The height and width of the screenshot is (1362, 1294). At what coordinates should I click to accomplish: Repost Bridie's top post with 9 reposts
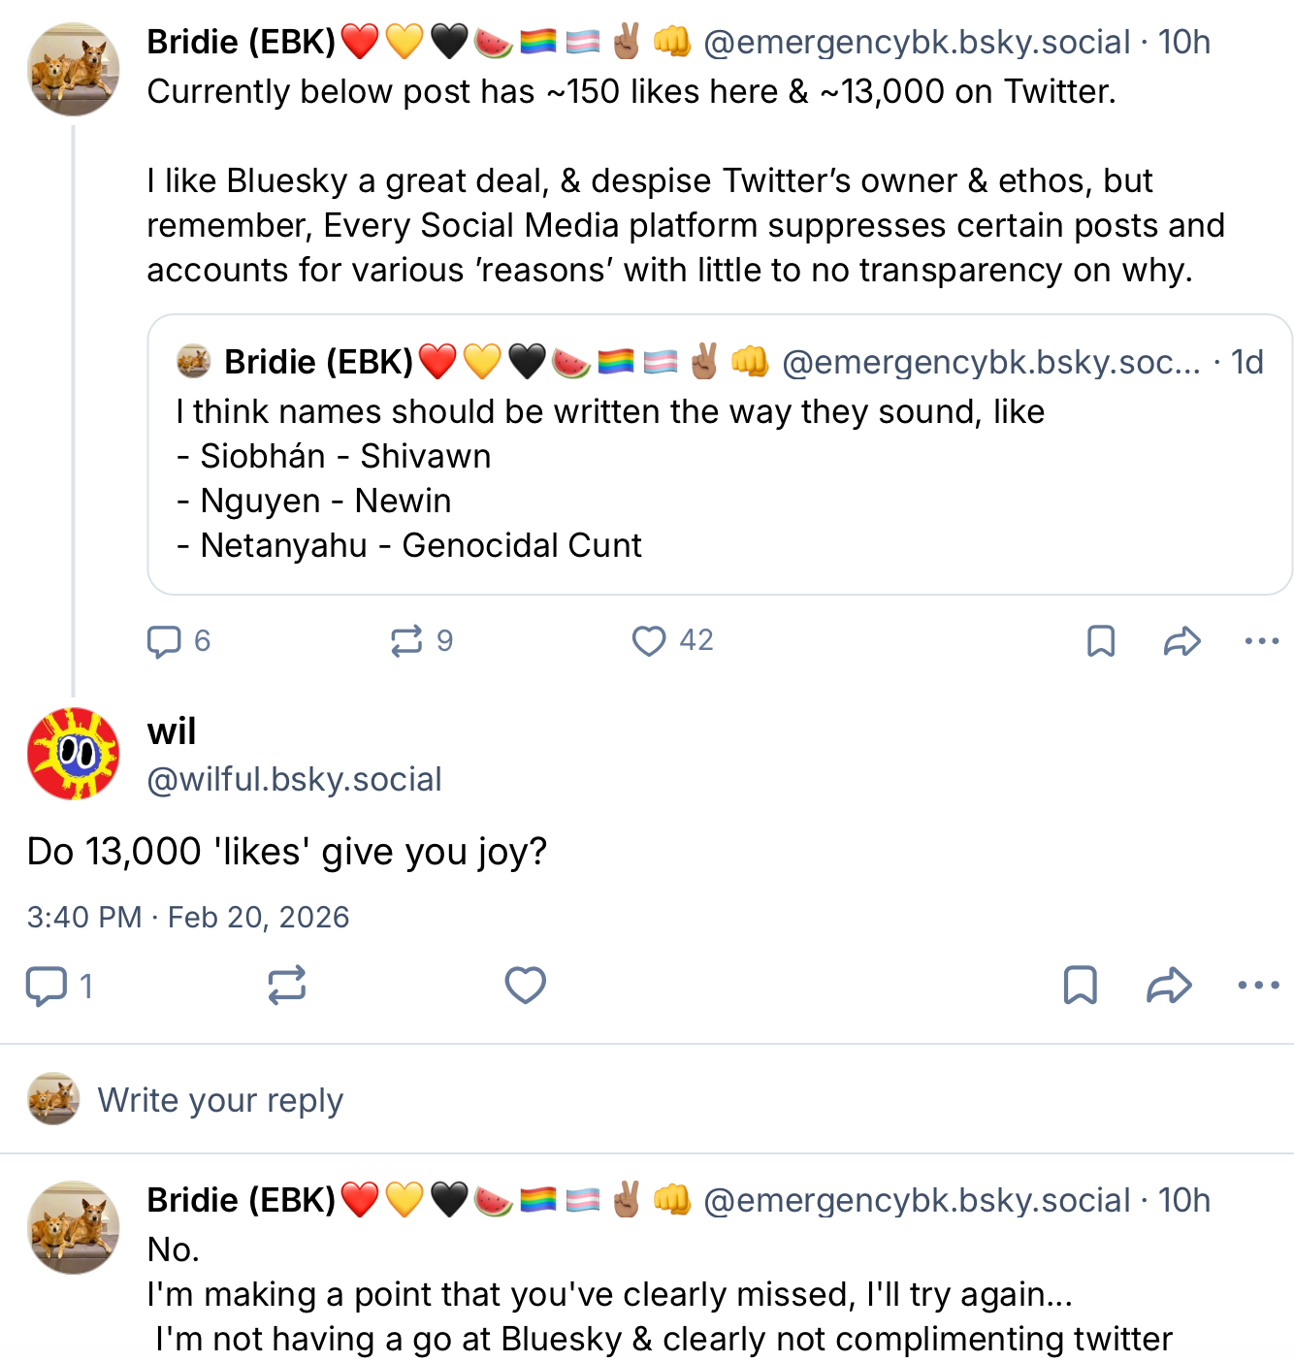406,641
